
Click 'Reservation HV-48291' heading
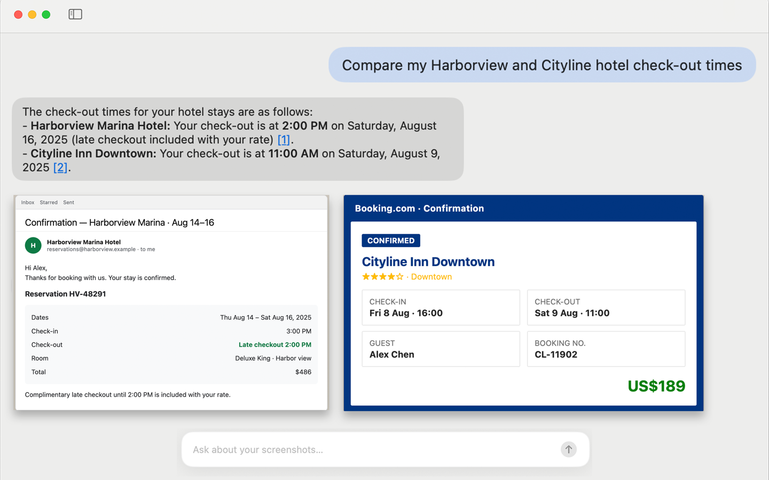66,294
